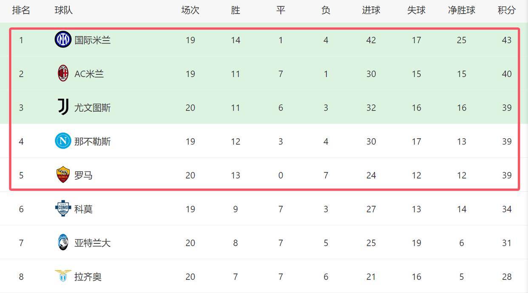Click the 排名 column header
Screen dimensions: 528x293
(x=21, y=10)
